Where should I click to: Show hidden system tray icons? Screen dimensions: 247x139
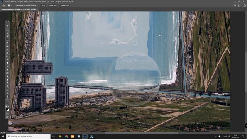tap(216, 136)
